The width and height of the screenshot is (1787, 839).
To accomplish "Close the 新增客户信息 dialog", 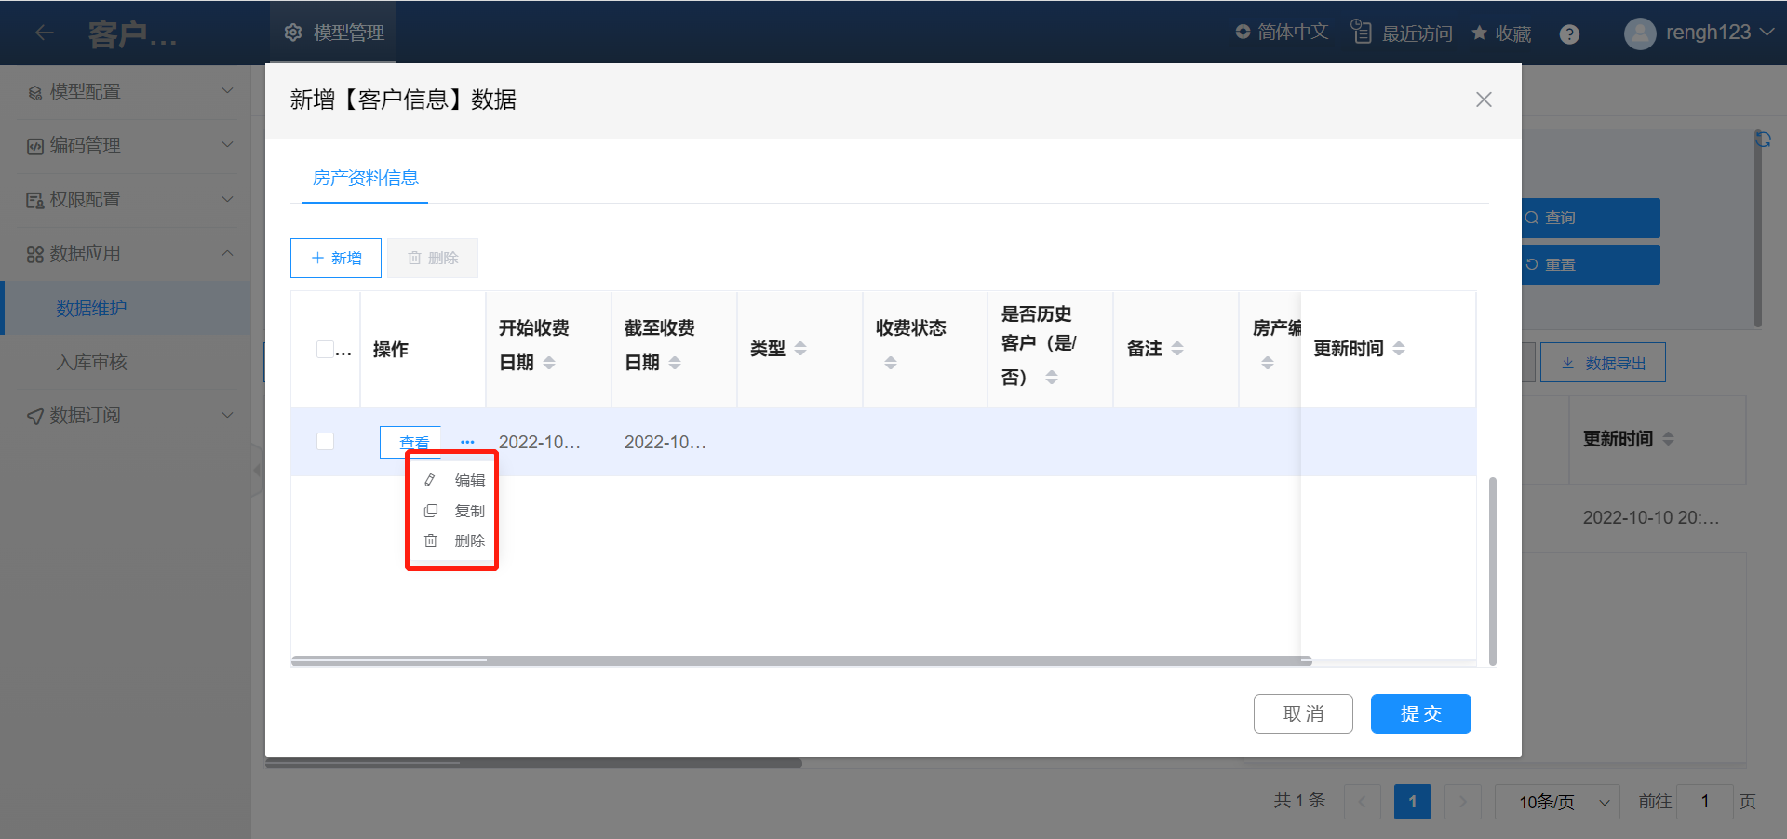I will tap(1484, 100).
